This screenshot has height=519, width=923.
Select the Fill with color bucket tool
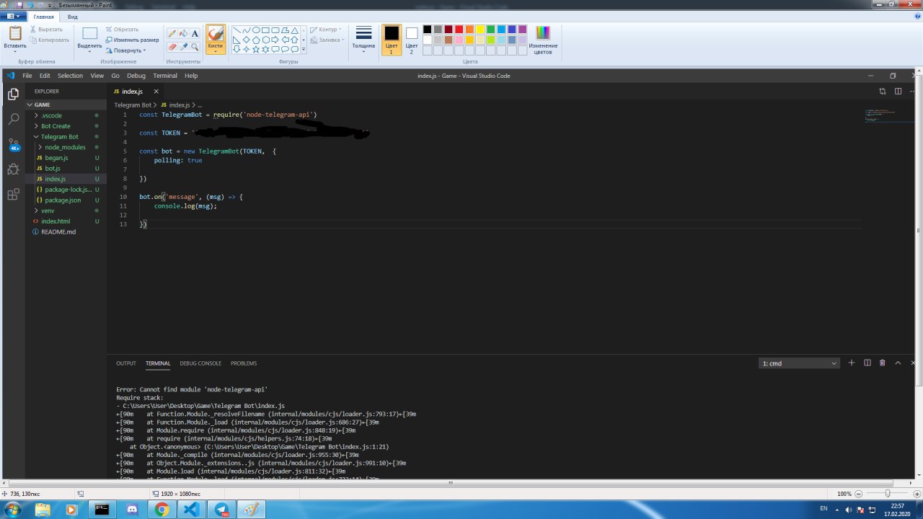pyautogui.click(x=183, y=33)
